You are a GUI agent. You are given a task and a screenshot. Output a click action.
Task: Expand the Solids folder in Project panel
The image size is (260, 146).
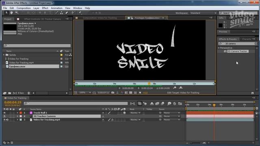(x=4, y=55)
